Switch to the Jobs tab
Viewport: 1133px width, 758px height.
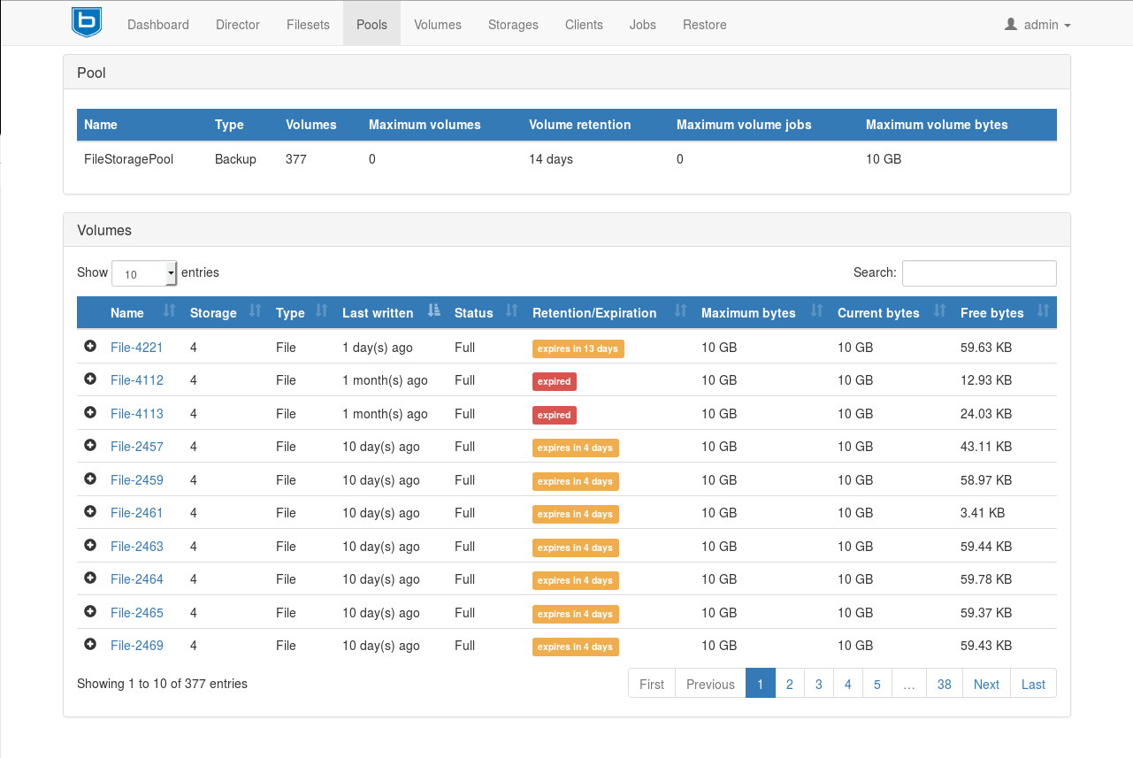point(643,25)
